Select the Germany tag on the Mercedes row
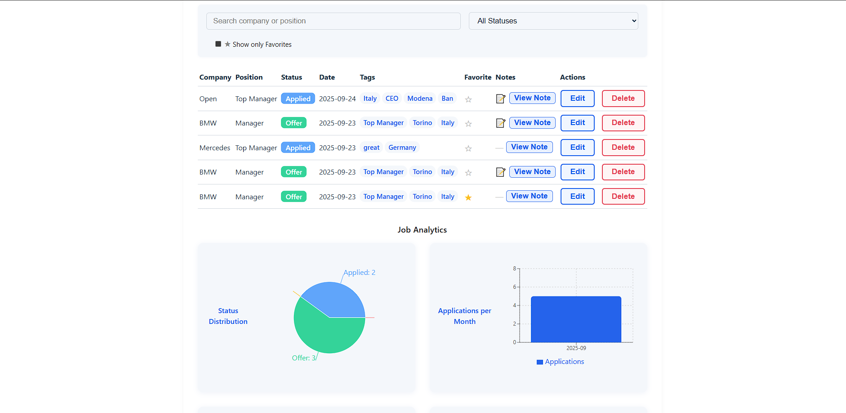 (x=402, y=147)
